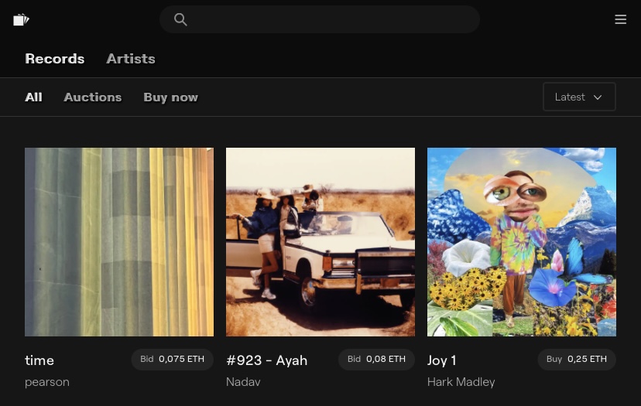Open the 'time' curtain artwork thumbnail
The width and height of the screenshot is (641, 406).
tap(119, 242)
